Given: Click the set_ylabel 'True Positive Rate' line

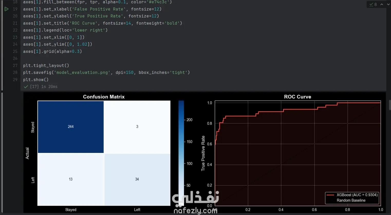Looking at the screenshot, I should point(91,16).
